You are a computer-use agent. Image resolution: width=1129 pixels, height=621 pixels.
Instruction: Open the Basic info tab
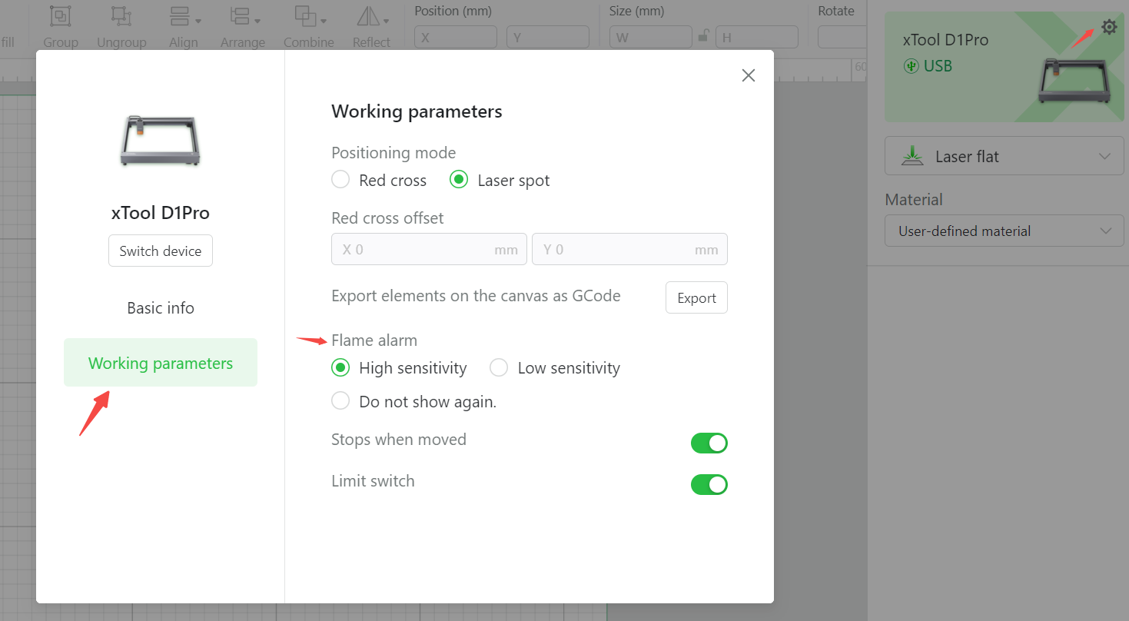coord(161,308)
